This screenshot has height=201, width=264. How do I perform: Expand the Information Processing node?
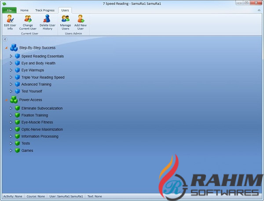point(11,136)
